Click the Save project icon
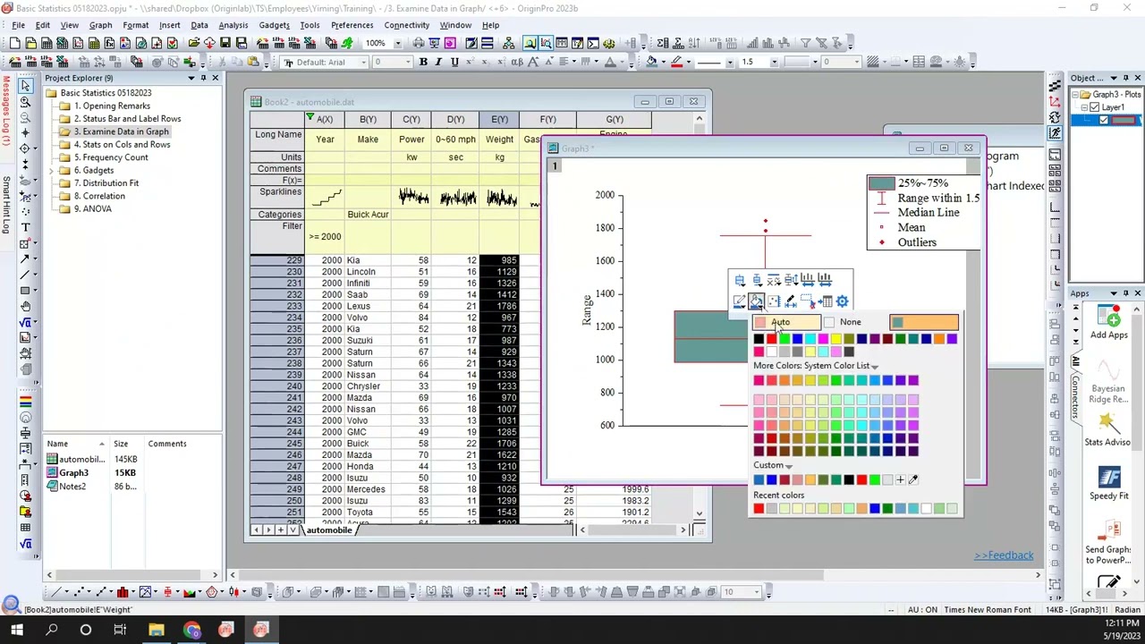This screenshot has width=1145, height=644. coord(225,43)
